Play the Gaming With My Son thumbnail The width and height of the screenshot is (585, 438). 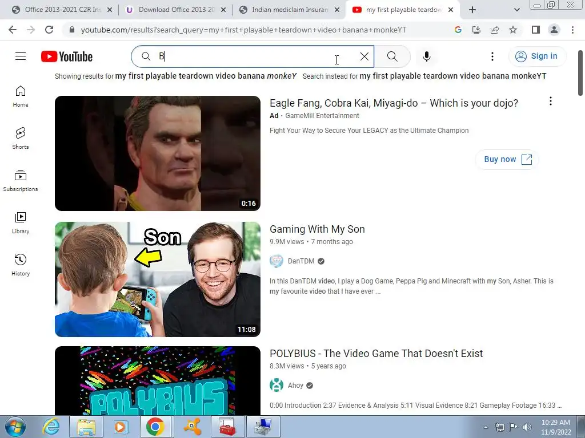click(x=158, y=279)
